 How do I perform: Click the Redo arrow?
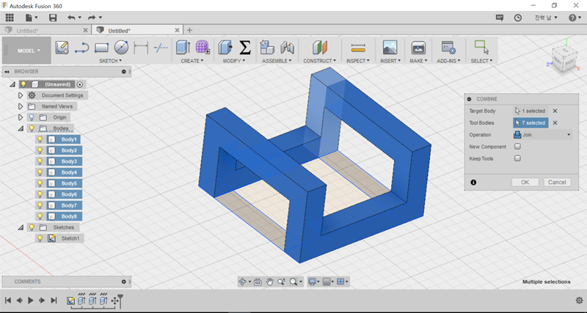[92, 18]
